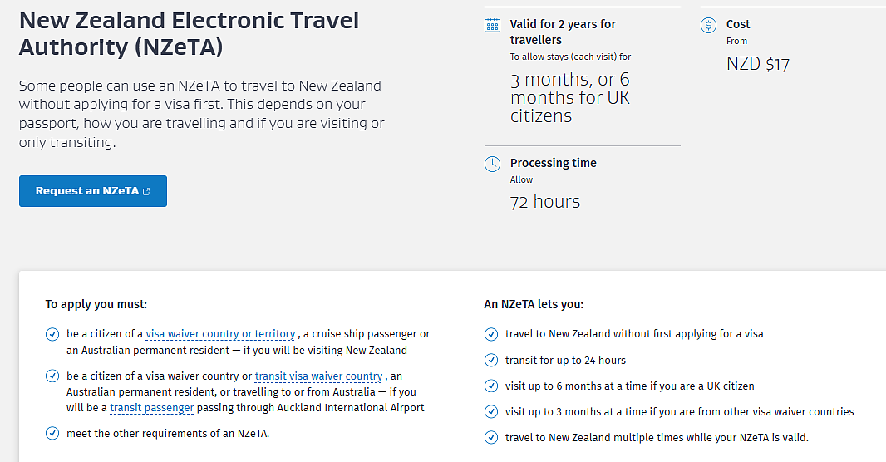Click checkmark icon beside visa waiver country or territory
Viewport: 886px width, 462px height.
point(52,334)
